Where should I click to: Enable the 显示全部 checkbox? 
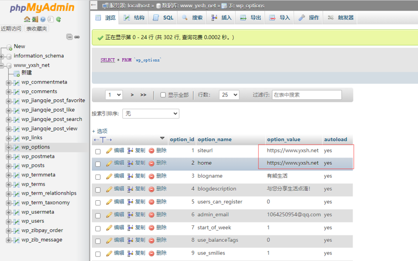(163, 95)
